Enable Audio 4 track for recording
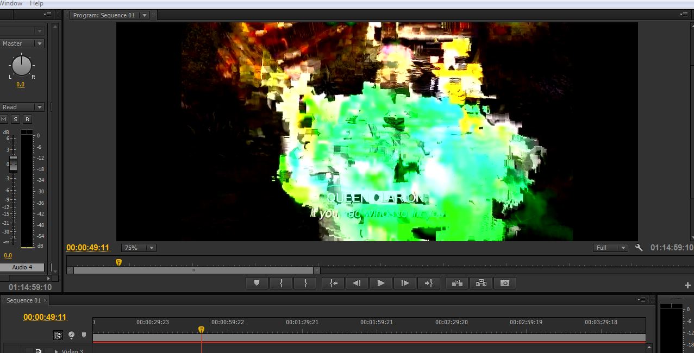 (27, 119)
